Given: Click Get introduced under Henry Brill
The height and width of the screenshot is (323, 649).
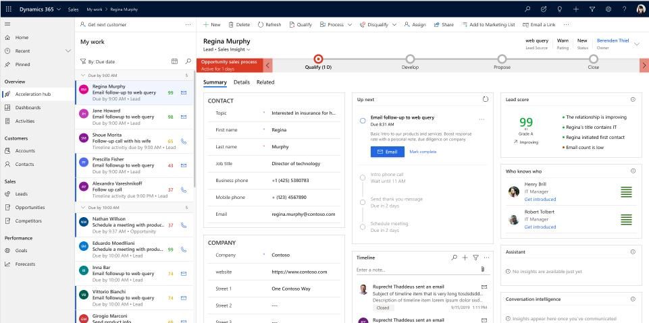Looking at the screenshot, I should (541, 199).
